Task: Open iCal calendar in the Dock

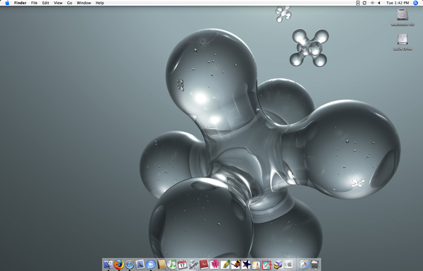Action: point(182,265)
